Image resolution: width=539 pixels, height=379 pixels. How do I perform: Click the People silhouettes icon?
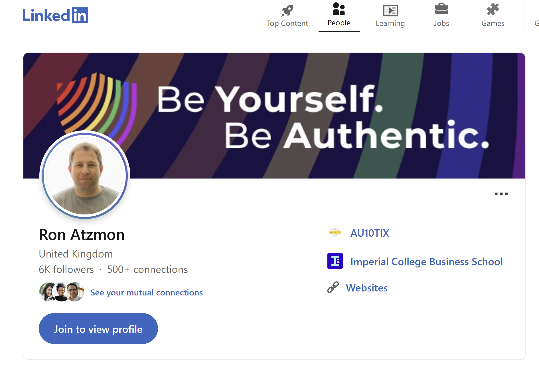click(339, 9)
